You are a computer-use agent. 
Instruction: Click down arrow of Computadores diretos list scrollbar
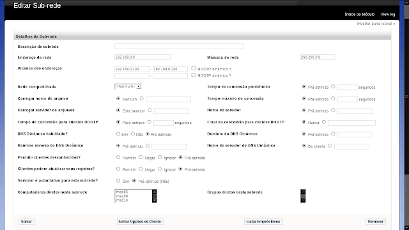(155, 200)
